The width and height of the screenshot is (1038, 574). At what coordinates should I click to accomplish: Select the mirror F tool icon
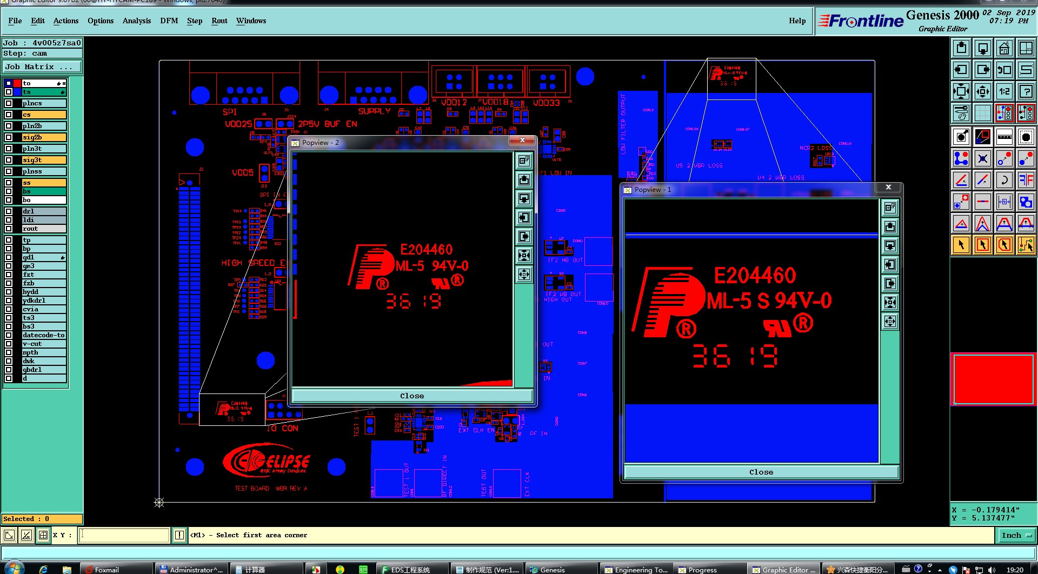click(1026, 180)
